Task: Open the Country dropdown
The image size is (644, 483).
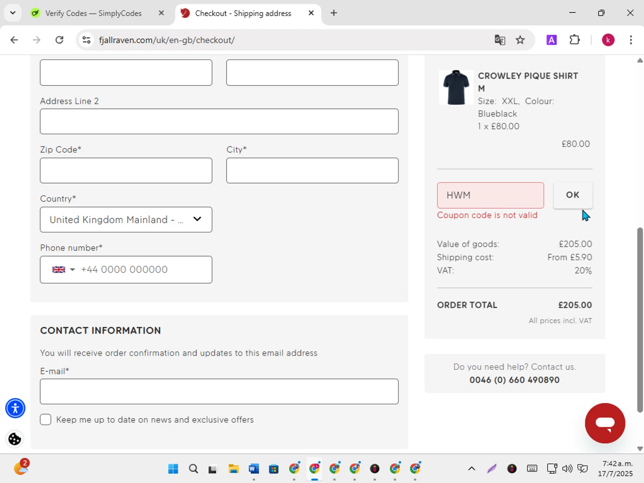Action: [126, 219]
